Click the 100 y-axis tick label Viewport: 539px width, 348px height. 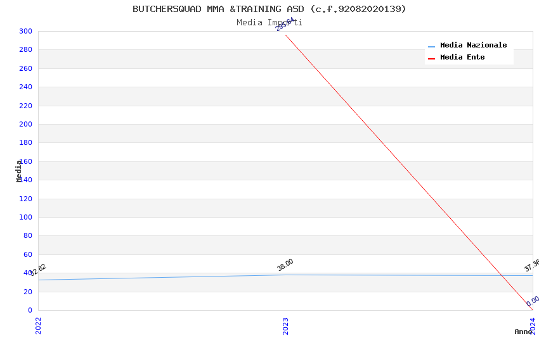[26, 217]
